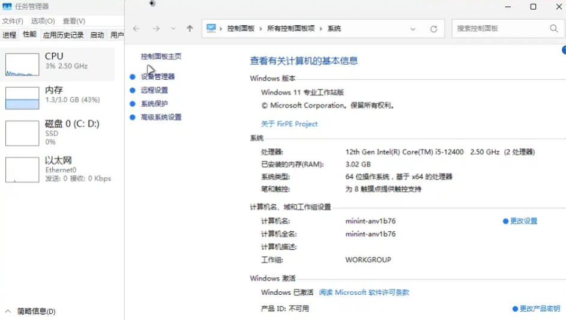Open Task Manager 查看(V) menu
Viewport: 566px width, 320px height.
point(74,21)
